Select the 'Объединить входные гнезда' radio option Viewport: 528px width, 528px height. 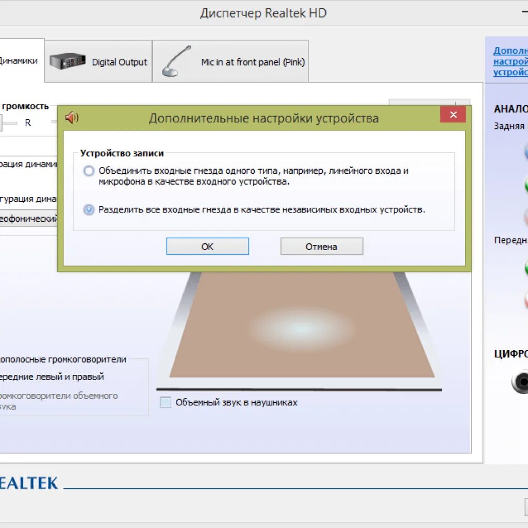89,171
